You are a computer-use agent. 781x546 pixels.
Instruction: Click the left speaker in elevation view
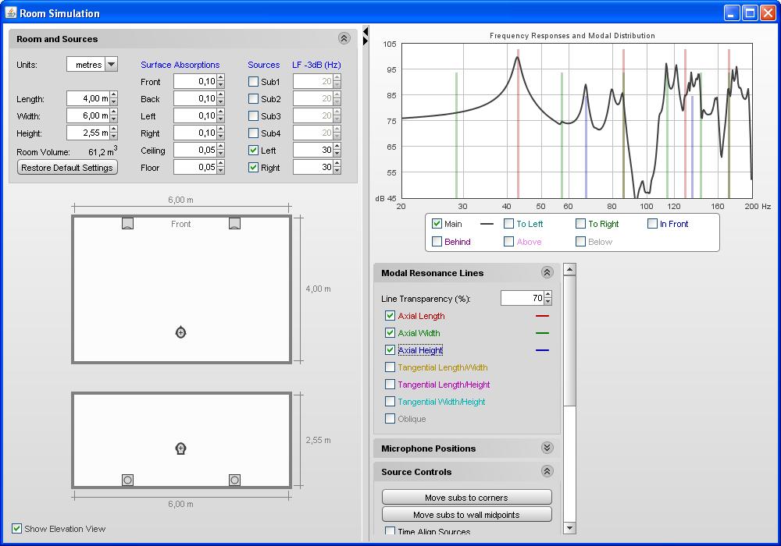click(127, 480)
